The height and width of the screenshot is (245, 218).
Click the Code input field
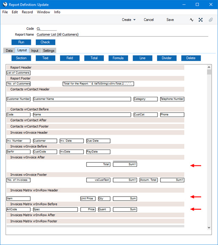pyautogui.click(x=46, y=29)
